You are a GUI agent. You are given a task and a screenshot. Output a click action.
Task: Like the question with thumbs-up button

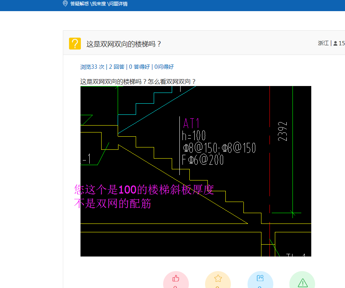(x=176, y=280)
